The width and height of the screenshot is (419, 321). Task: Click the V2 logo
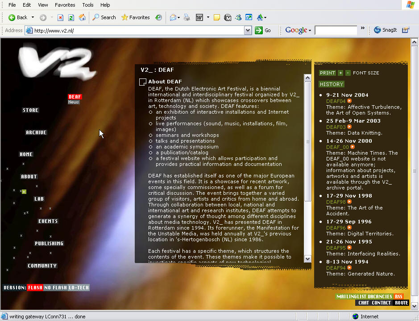57,62
